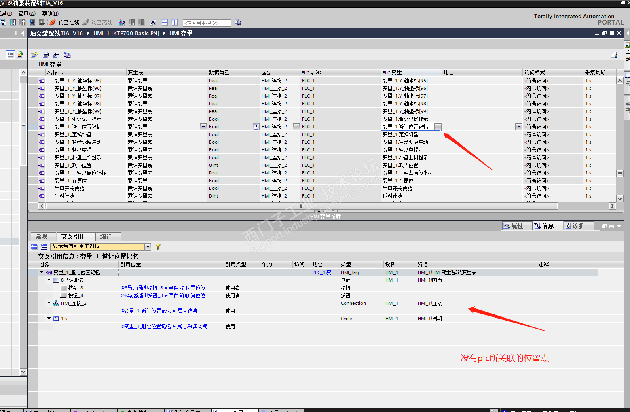The width and height of the screenshot is (630, 412).
Task: Split the editor space horizontally
Action: point(165,23)
